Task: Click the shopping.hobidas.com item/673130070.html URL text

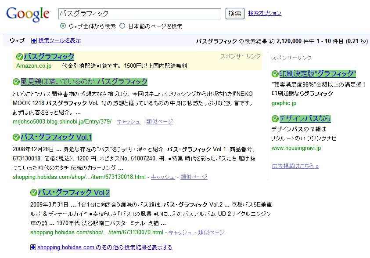Action: pyautogui.click(x=97, y=232)
